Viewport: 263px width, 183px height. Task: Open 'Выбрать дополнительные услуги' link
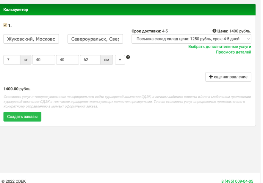[x=219, y=47]
